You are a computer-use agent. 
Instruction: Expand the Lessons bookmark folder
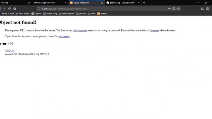coord(81,14)
